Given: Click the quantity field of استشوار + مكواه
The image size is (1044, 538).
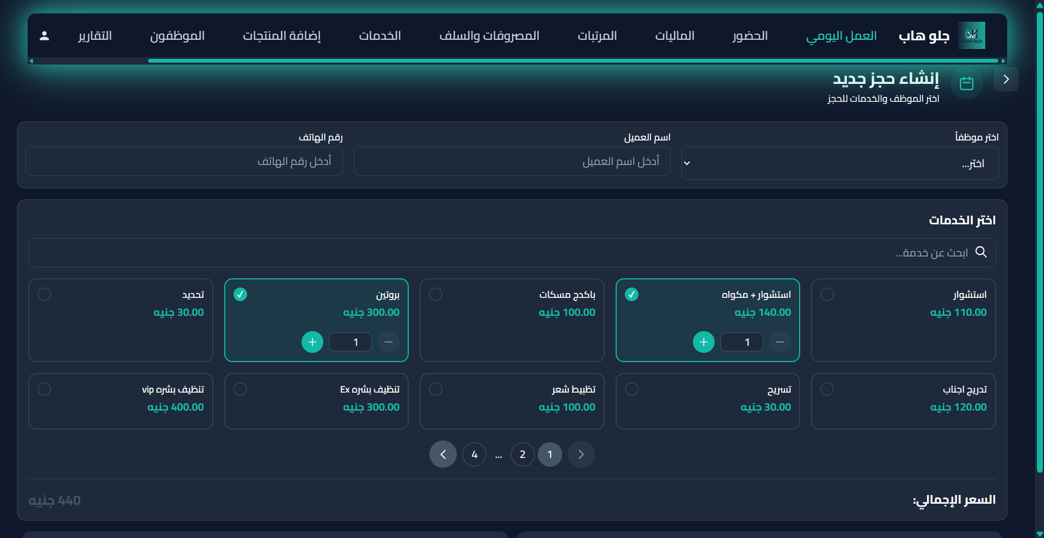Looking at the screenshot, I should click(742, 342).
